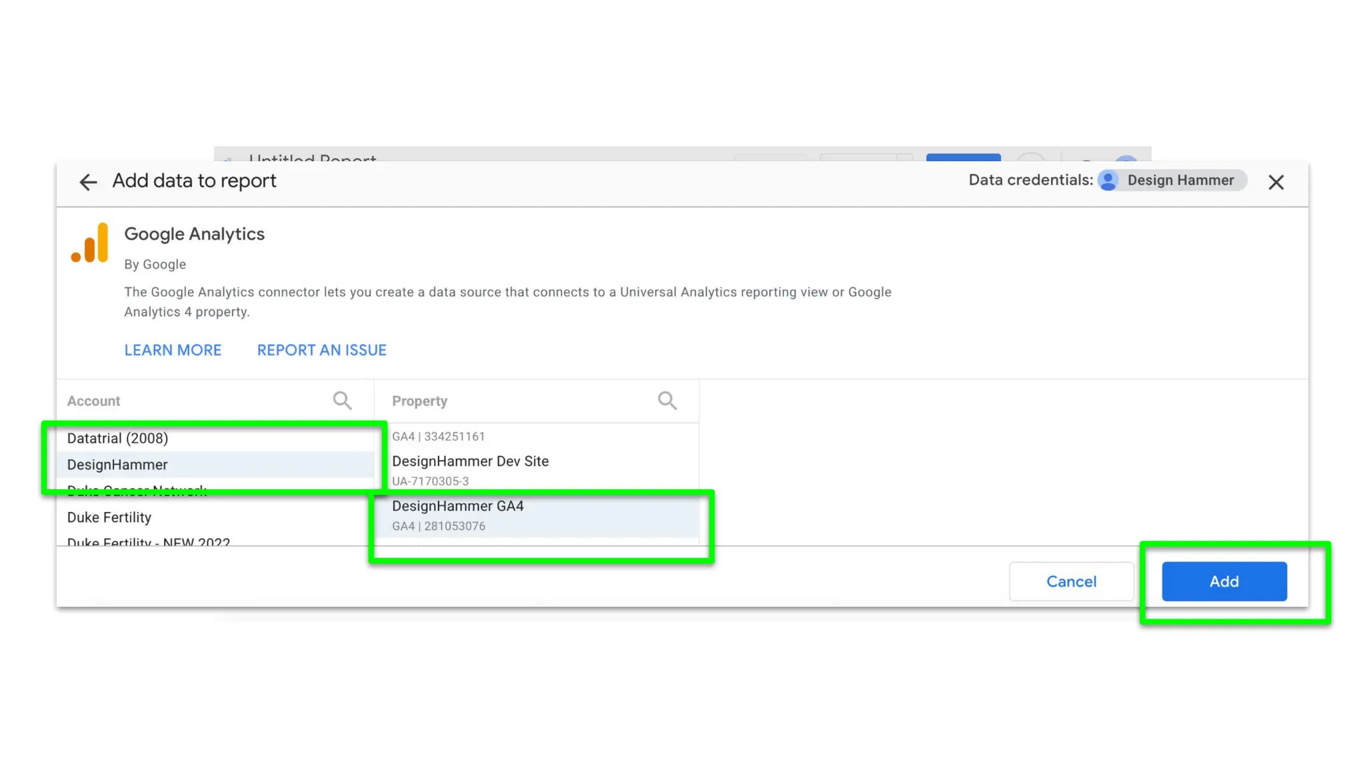Open the LEARN MORE link
Image resolution: width=1365 pixels, height=768 pixels.
pos(173,350)
